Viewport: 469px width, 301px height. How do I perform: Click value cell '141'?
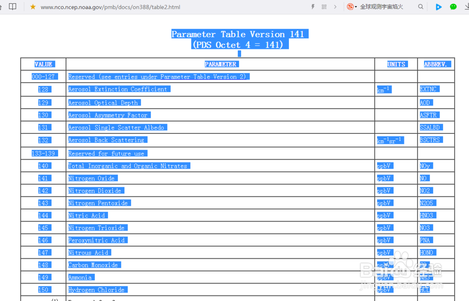pyautogui.click(x=43, y=178)
